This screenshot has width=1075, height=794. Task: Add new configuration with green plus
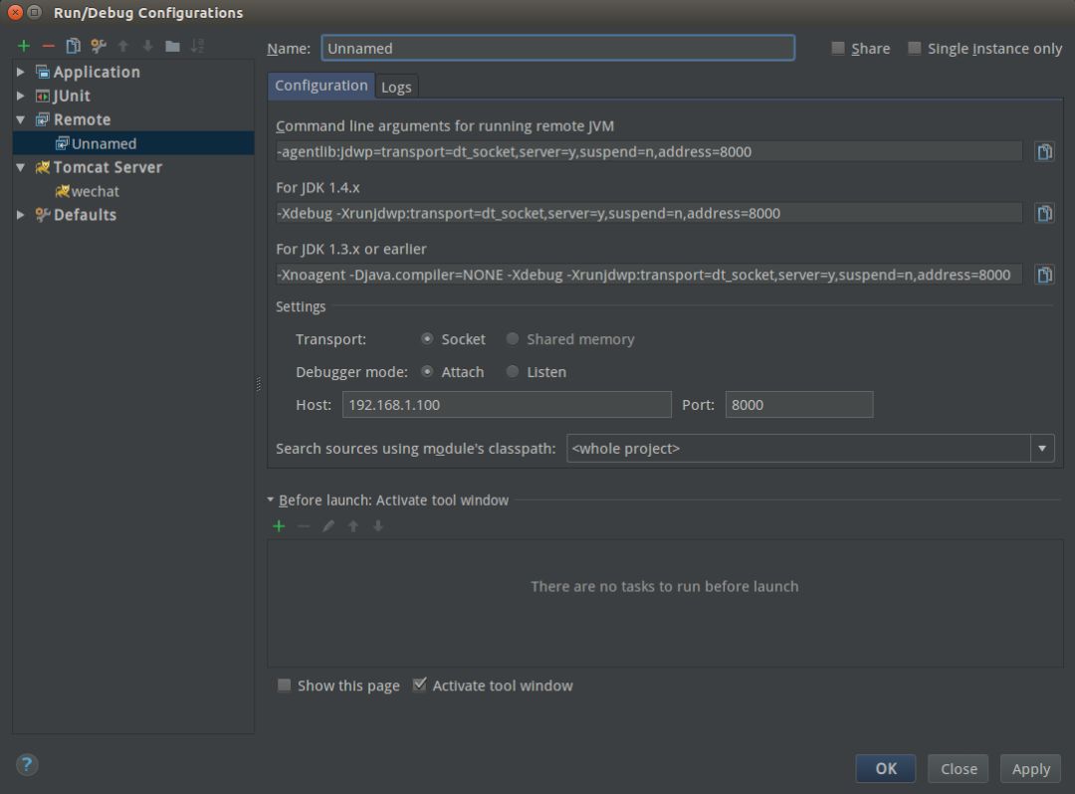pyautogui.click(x=24, y=46)
